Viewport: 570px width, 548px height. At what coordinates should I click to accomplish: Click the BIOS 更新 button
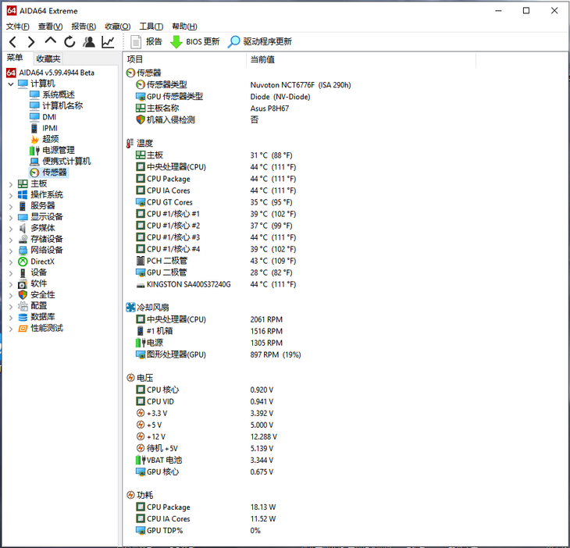click(195, 42)
